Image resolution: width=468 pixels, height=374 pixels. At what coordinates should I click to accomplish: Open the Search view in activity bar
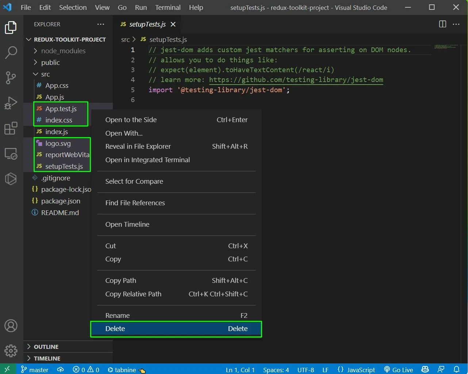[x=11, y=52]
